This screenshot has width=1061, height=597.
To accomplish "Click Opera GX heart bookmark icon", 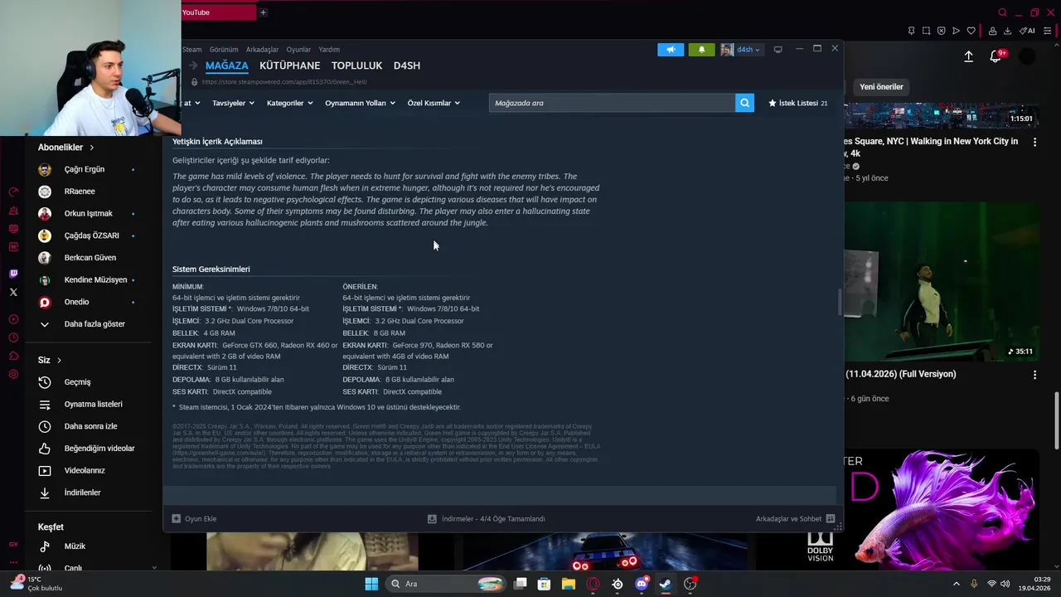I will 971,31.
